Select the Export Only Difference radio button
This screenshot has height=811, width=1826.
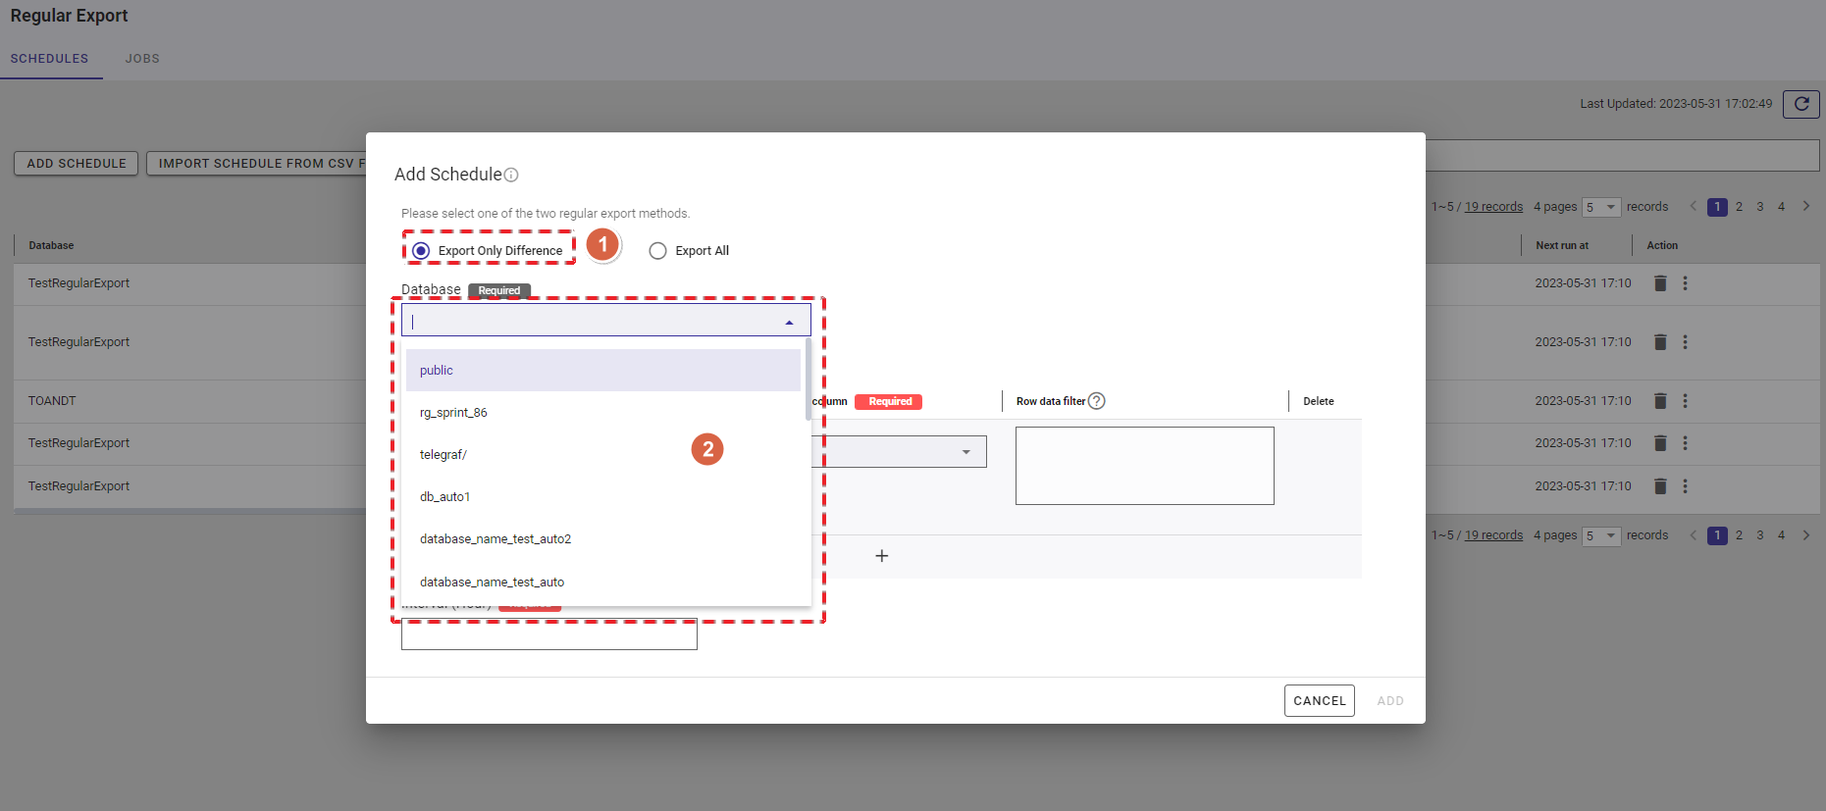click(421, 251)
